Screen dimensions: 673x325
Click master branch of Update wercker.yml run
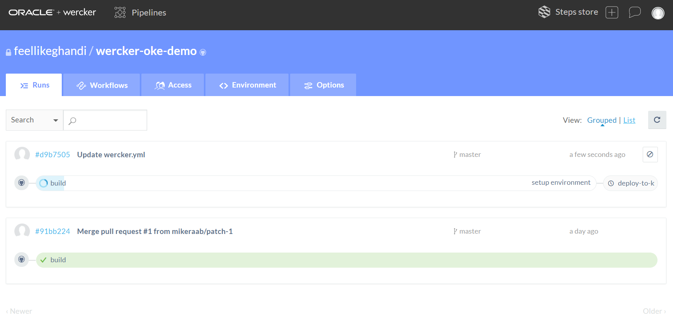(x=467, y=155)
